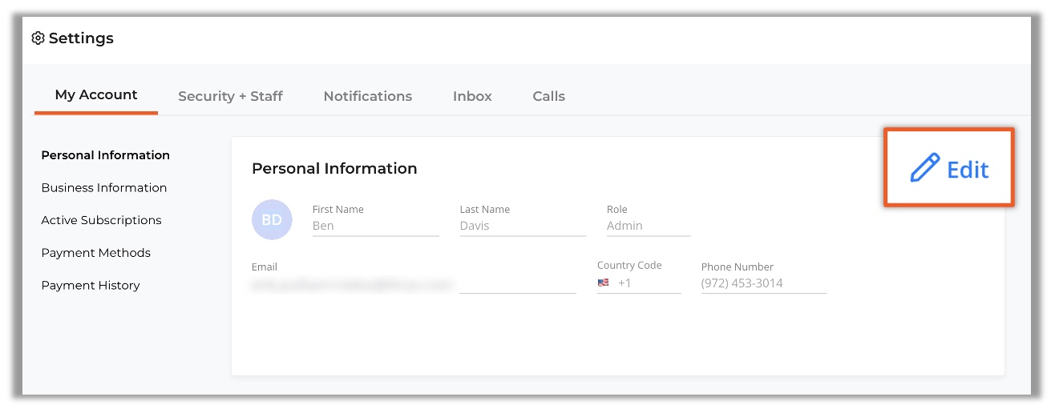
Task: Select Personal Information in sidebar
Action: tap(106, 155)
